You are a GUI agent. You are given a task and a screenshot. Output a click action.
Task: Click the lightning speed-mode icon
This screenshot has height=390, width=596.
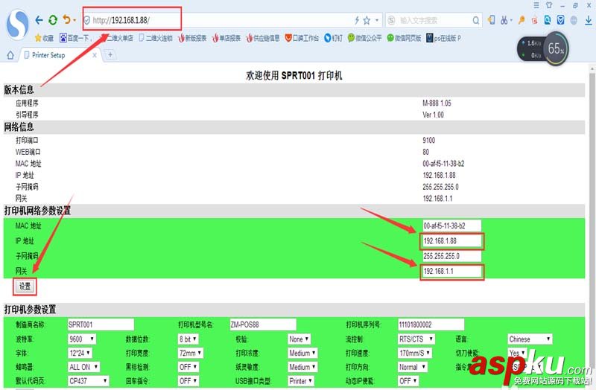coord(357,20)
